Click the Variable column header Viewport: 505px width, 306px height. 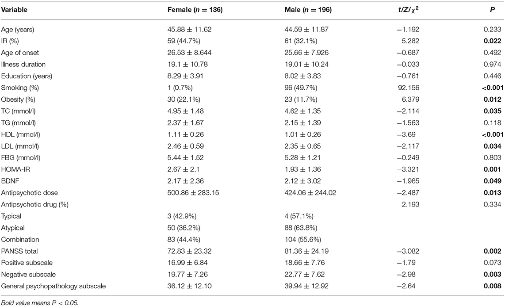(14, 10)
